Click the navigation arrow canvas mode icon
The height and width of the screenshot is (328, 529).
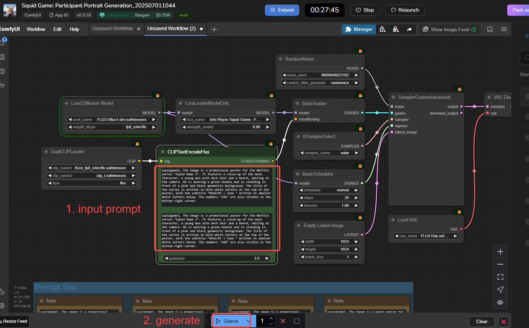click(x=500, y=289)
